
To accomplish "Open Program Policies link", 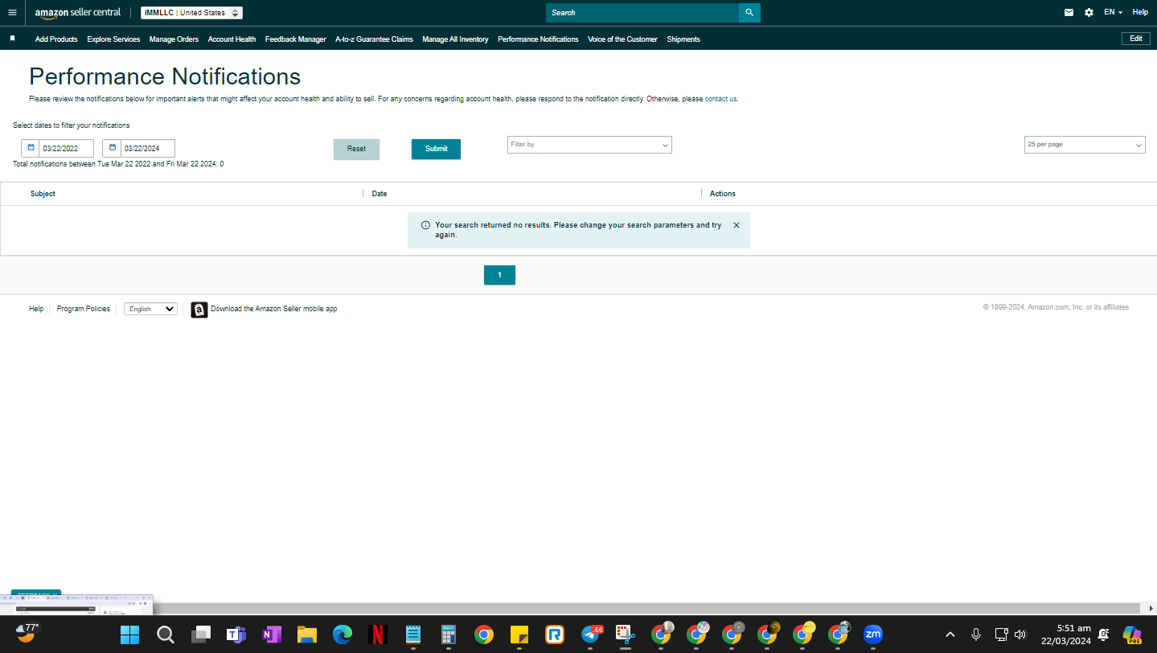I will (x=84, y=309).
